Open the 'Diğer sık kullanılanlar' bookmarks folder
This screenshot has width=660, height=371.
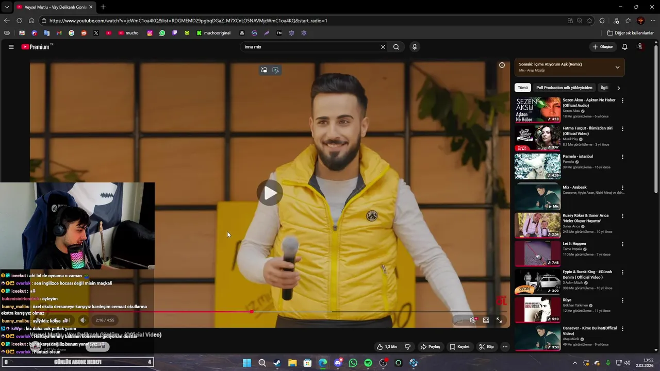coord(631,33)
